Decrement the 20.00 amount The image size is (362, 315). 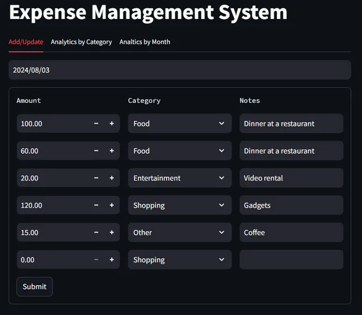[96, 178]
